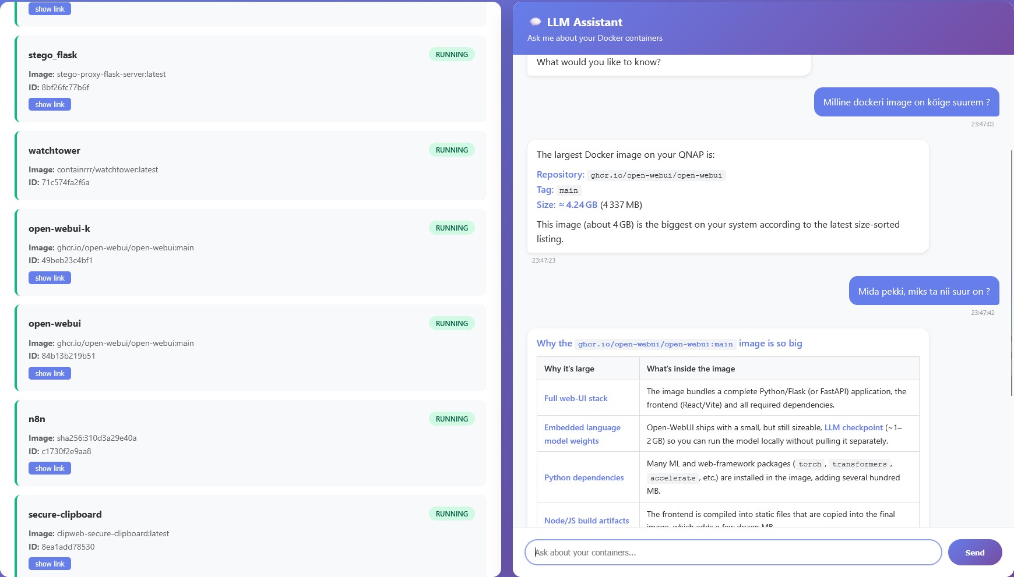Select the stego_flask container title
Screen dimensions: 1014x577
(x=53, y=55)
